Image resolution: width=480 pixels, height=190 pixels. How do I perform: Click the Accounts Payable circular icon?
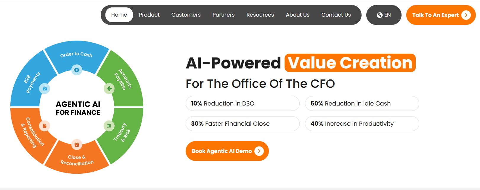[109, 88]
